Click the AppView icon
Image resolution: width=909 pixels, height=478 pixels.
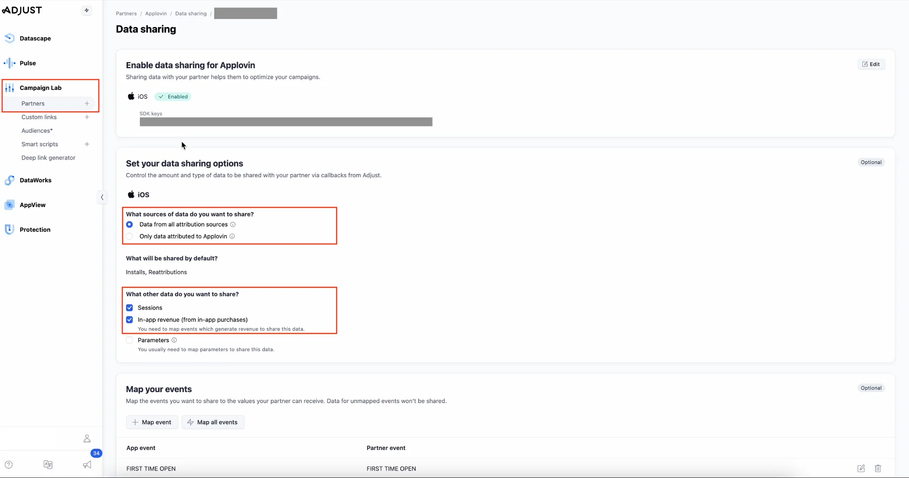pyautogui.click(x=9, y=205)
